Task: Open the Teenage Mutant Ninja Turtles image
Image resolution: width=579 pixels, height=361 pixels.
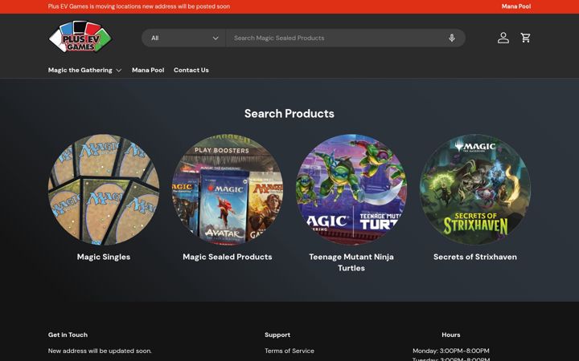Action: click(351, 189)
